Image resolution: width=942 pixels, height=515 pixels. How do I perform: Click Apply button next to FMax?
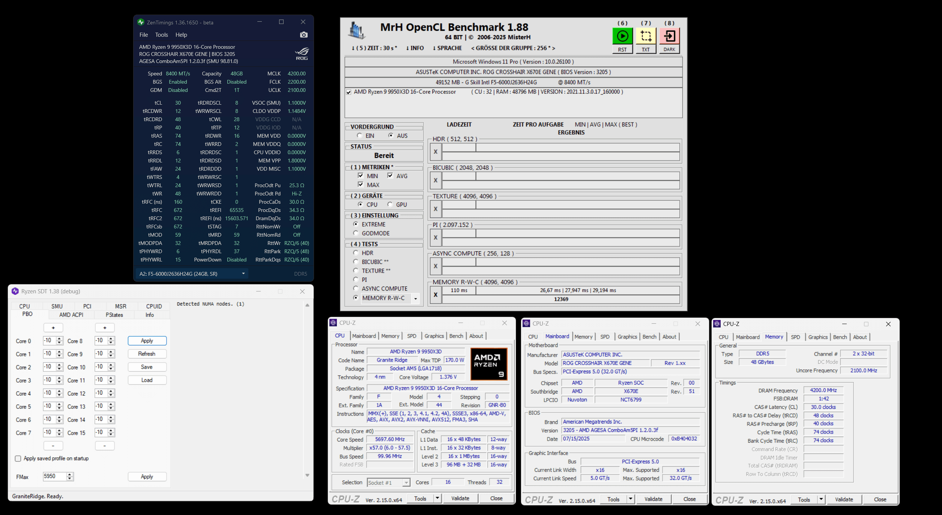147,476
